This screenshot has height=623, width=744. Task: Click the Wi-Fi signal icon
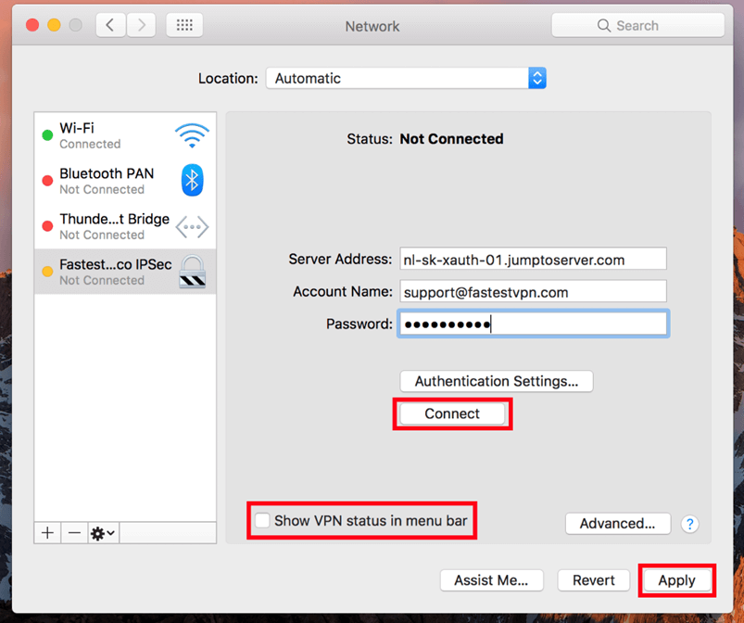tap(192, 135)
